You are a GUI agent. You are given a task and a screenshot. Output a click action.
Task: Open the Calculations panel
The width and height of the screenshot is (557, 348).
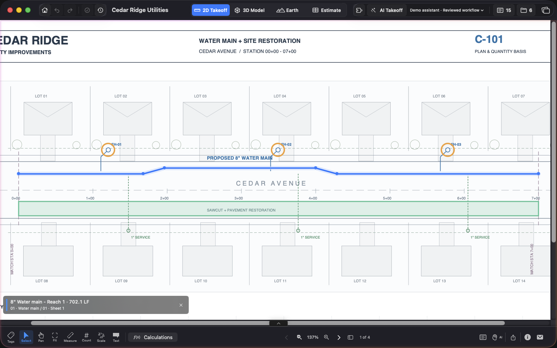(153, 338)
